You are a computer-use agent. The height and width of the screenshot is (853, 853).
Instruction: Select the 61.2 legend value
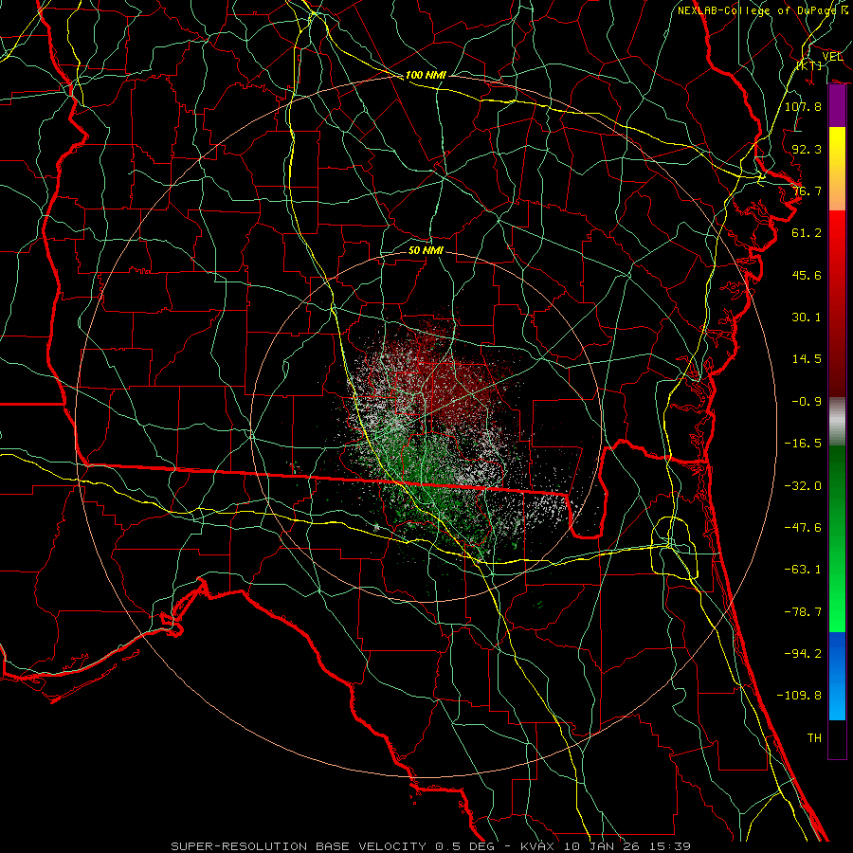(x=807, y=233)
